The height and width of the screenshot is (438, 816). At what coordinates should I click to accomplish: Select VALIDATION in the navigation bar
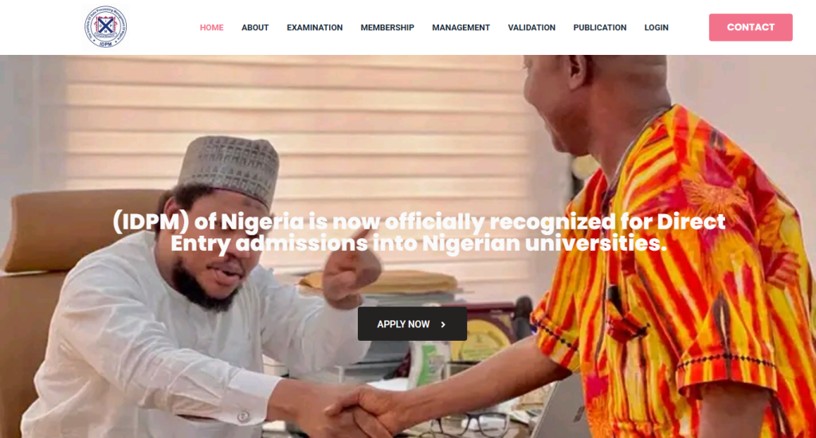(x=532, y=28)
